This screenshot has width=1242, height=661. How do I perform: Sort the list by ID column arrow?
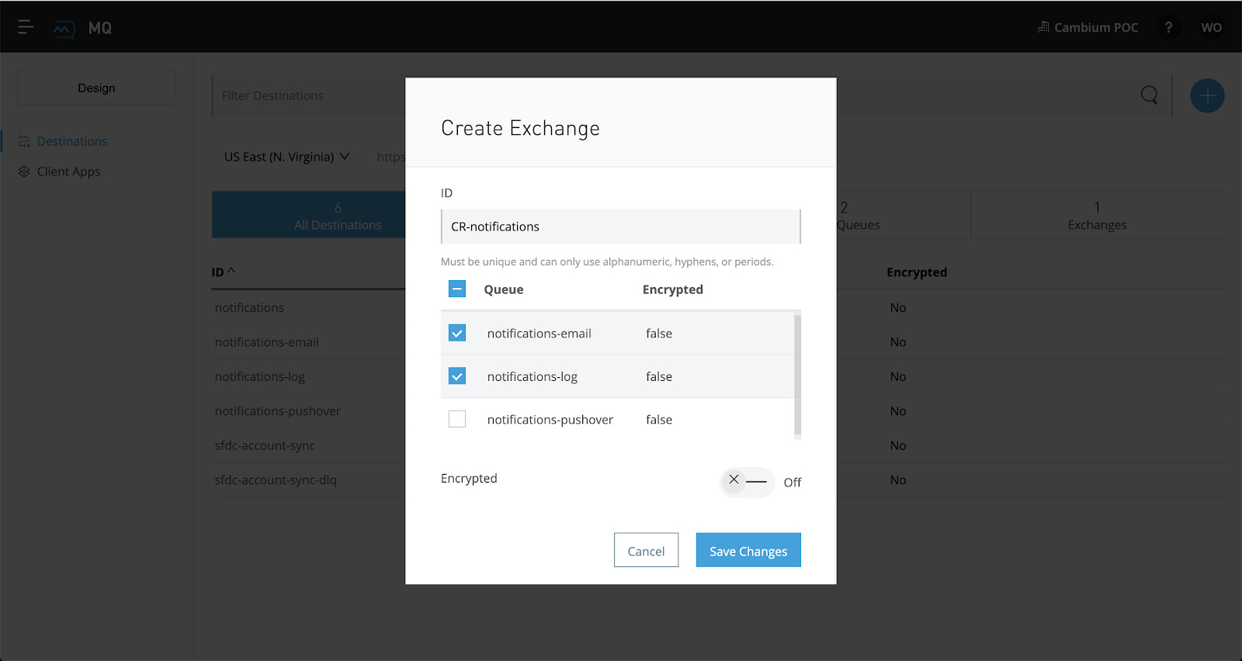coord(231,272)
